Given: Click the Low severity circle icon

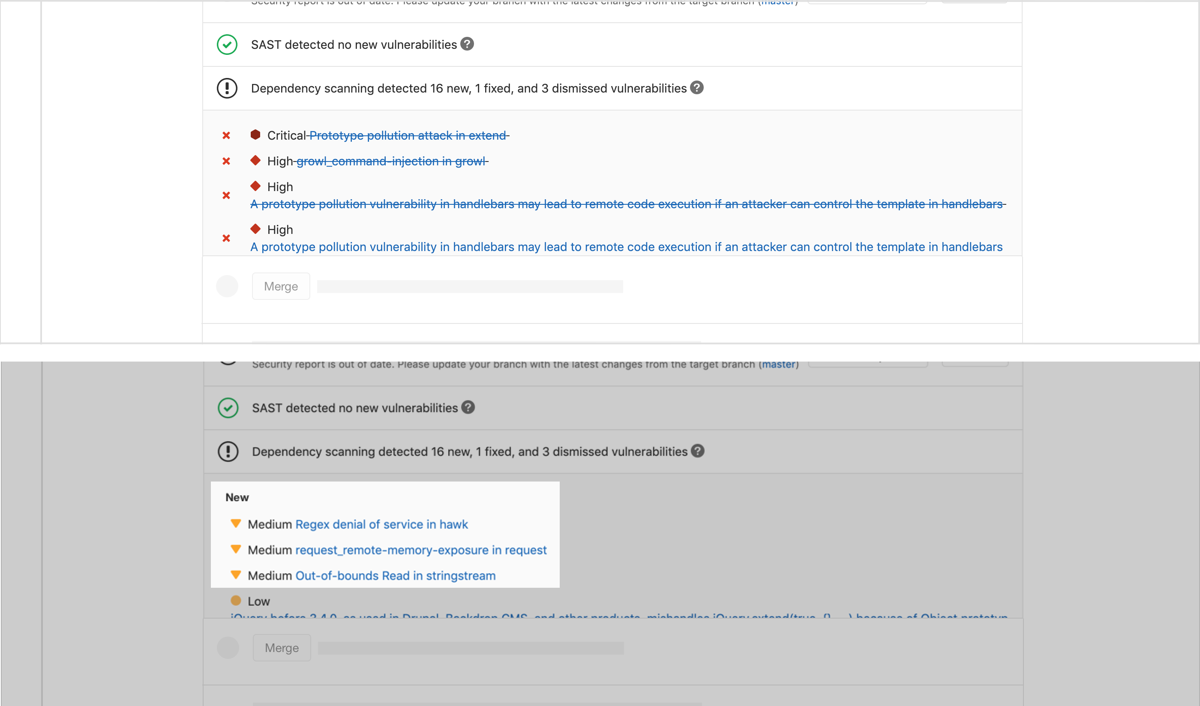Looking at the screenshot, I should pyautogui.click(x=236, y=600).
